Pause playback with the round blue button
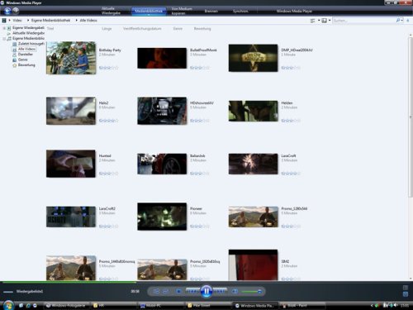 [x=206, y=291]
